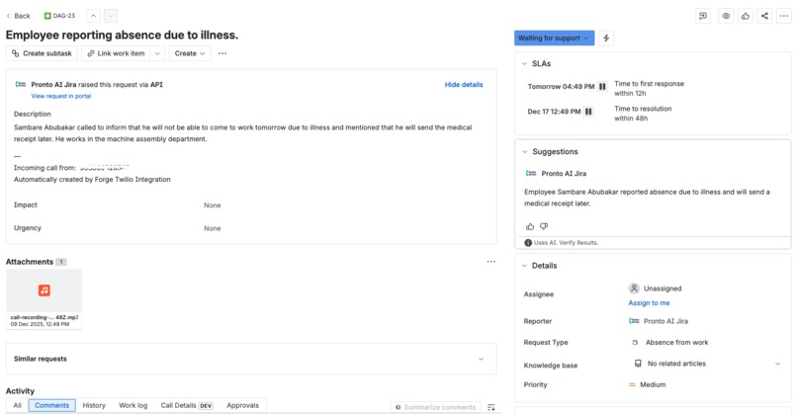Viewport: 797px width, 414px height.
Task: Click Hide details link
Action: click(x=464, y=84)
